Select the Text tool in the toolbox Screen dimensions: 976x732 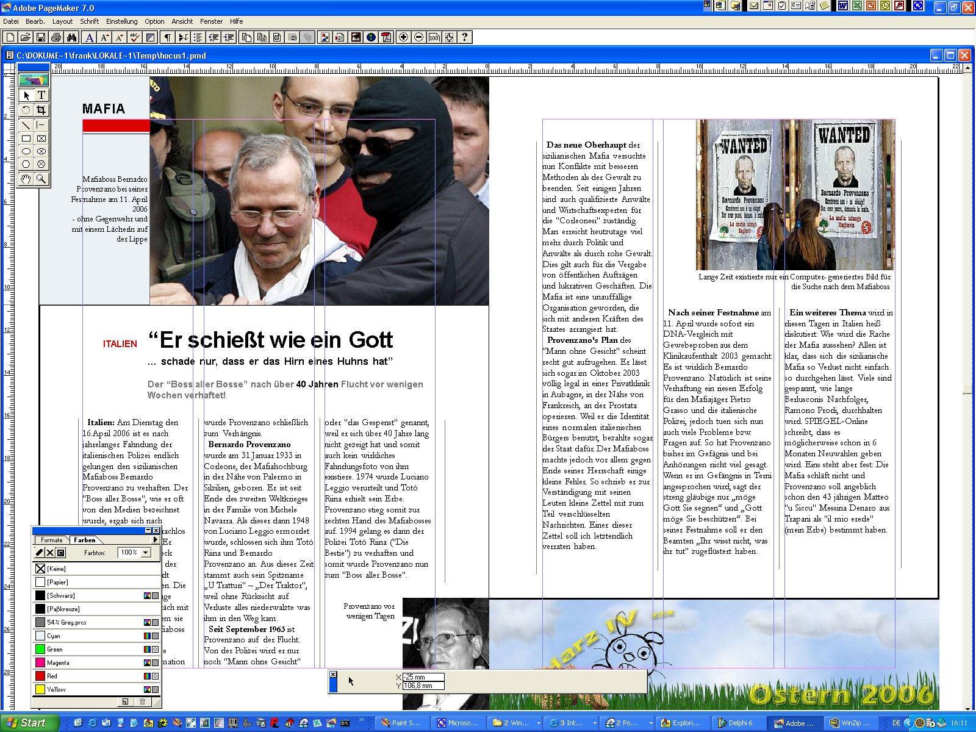41,95
